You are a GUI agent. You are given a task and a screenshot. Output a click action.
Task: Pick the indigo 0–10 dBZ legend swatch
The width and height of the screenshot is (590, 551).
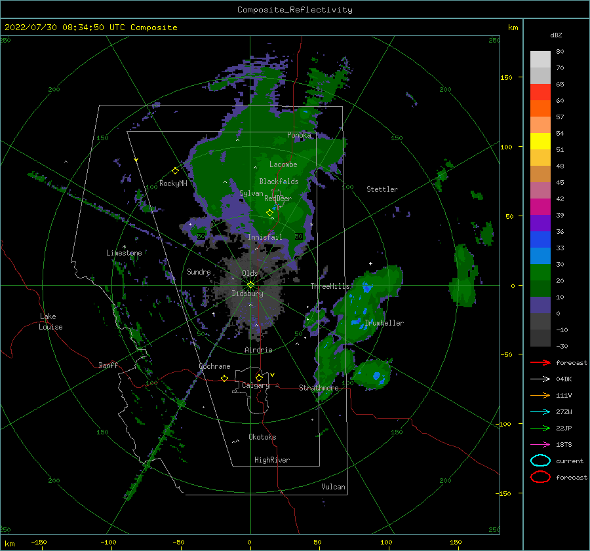pyautogui.click(x=540, y=305)
